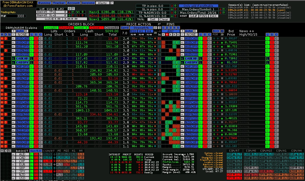
Task: Click the Close - button
Action: tap(96, 28)
